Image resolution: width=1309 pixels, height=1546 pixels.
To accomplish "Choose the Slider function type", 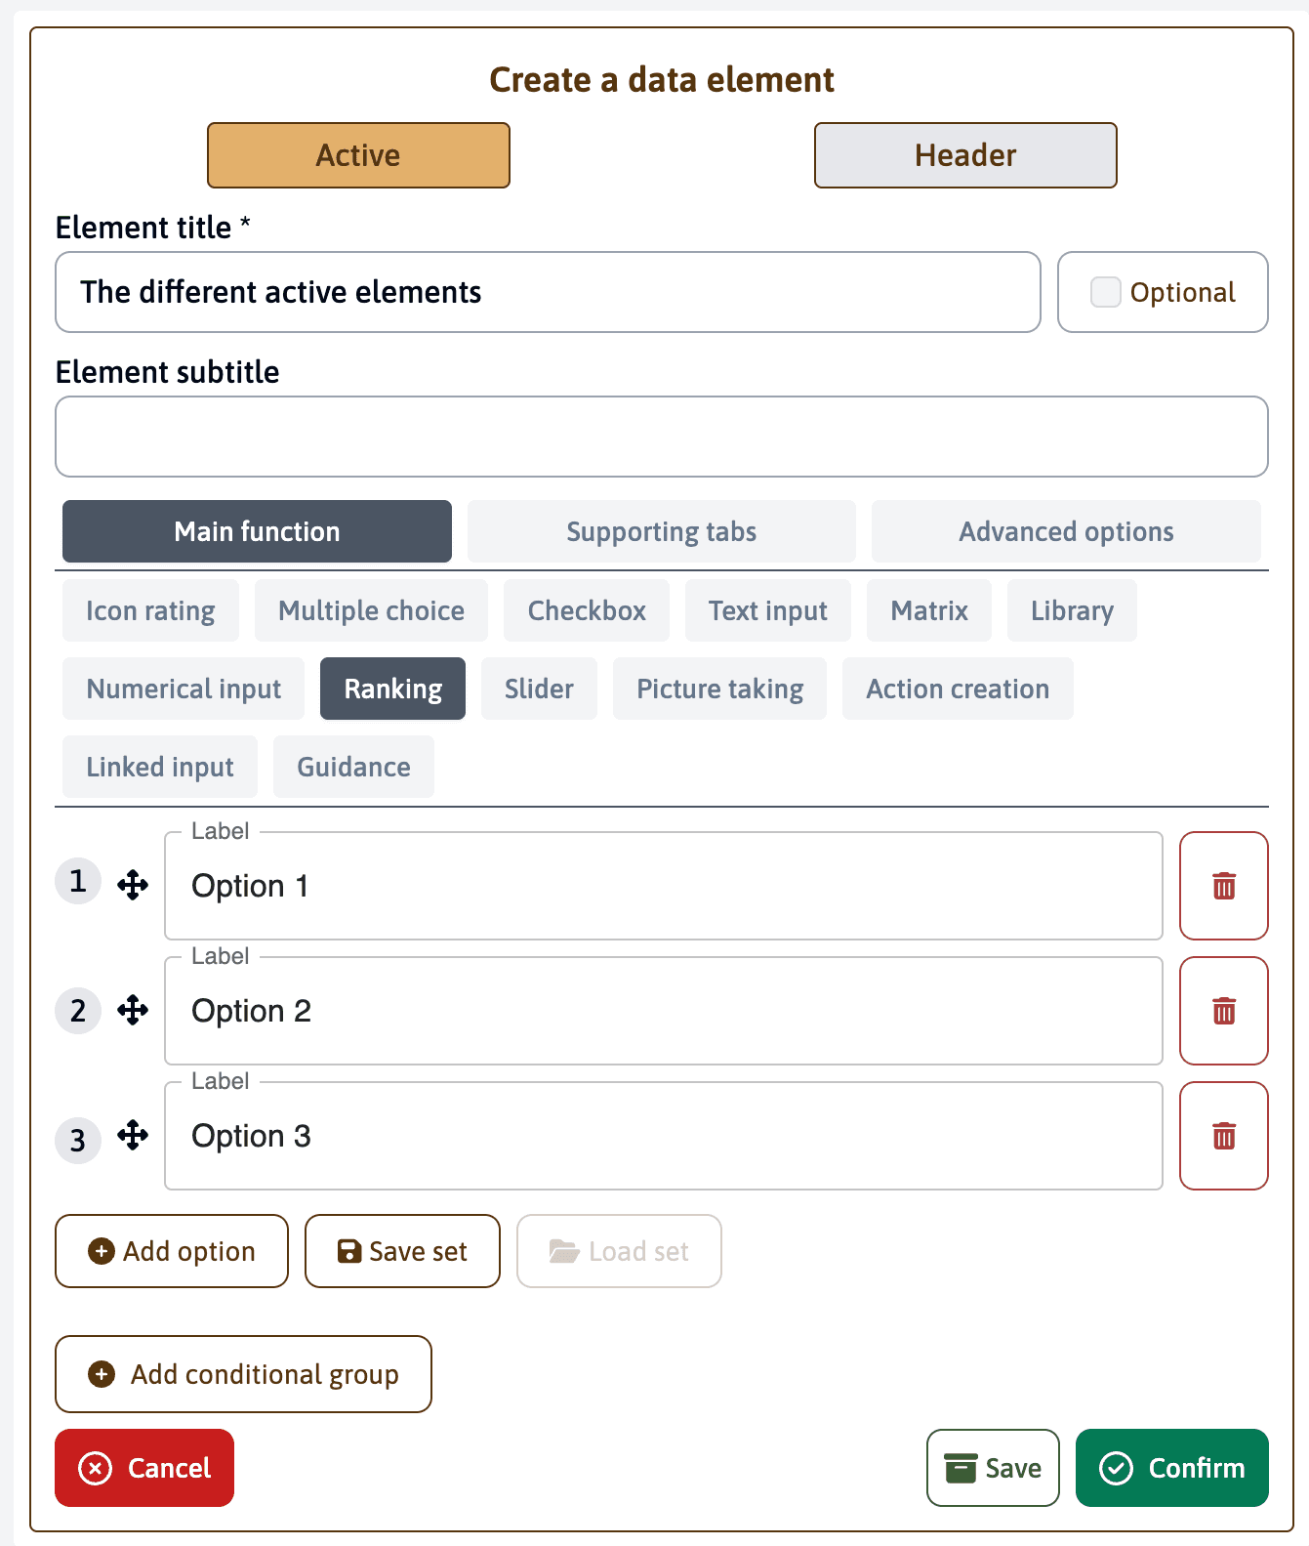I will point(539,689).
